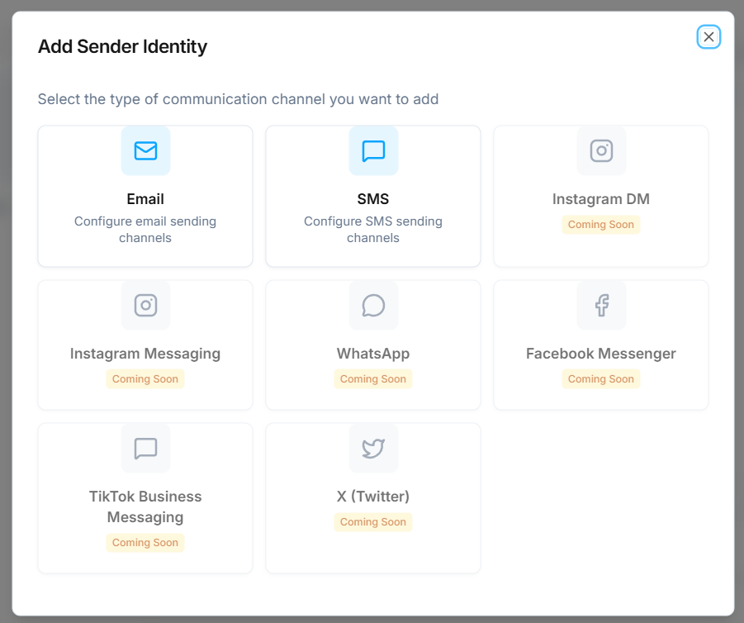
Task: Click the Facebook Messenger icon
Action: click(600, 305)
